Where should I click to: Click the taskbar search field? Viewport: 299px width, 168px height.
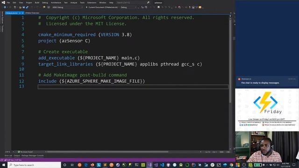point(34,165)
